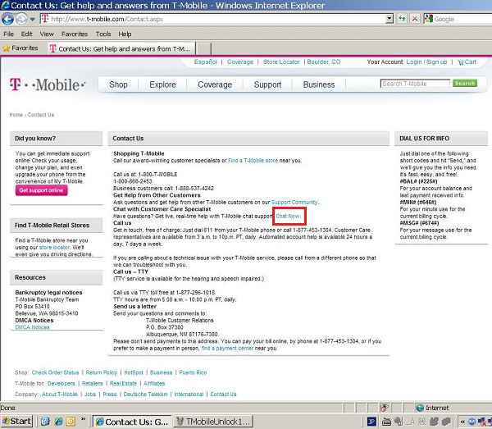Screen dimensions: 492x429
Task: Click the top Coverage link
Action: (240, 62)
